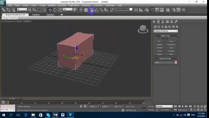
Task: Toggle Percent Snap in toolbar
Action: [x=101, y=10]
